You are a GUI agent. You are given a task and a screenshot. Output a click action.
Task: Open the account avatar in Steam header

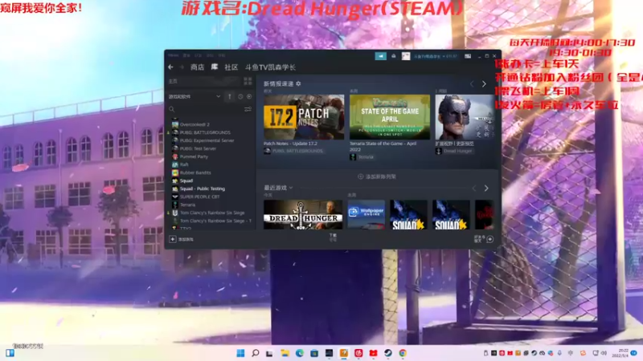click(406, 56)
